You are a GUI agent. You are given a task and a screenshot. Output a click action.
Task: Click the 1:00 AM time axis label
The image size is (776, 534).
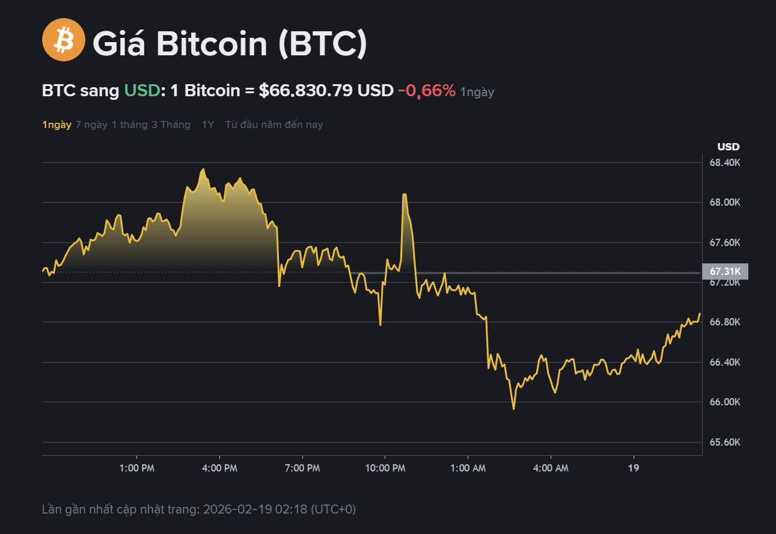tap(468, 468)
